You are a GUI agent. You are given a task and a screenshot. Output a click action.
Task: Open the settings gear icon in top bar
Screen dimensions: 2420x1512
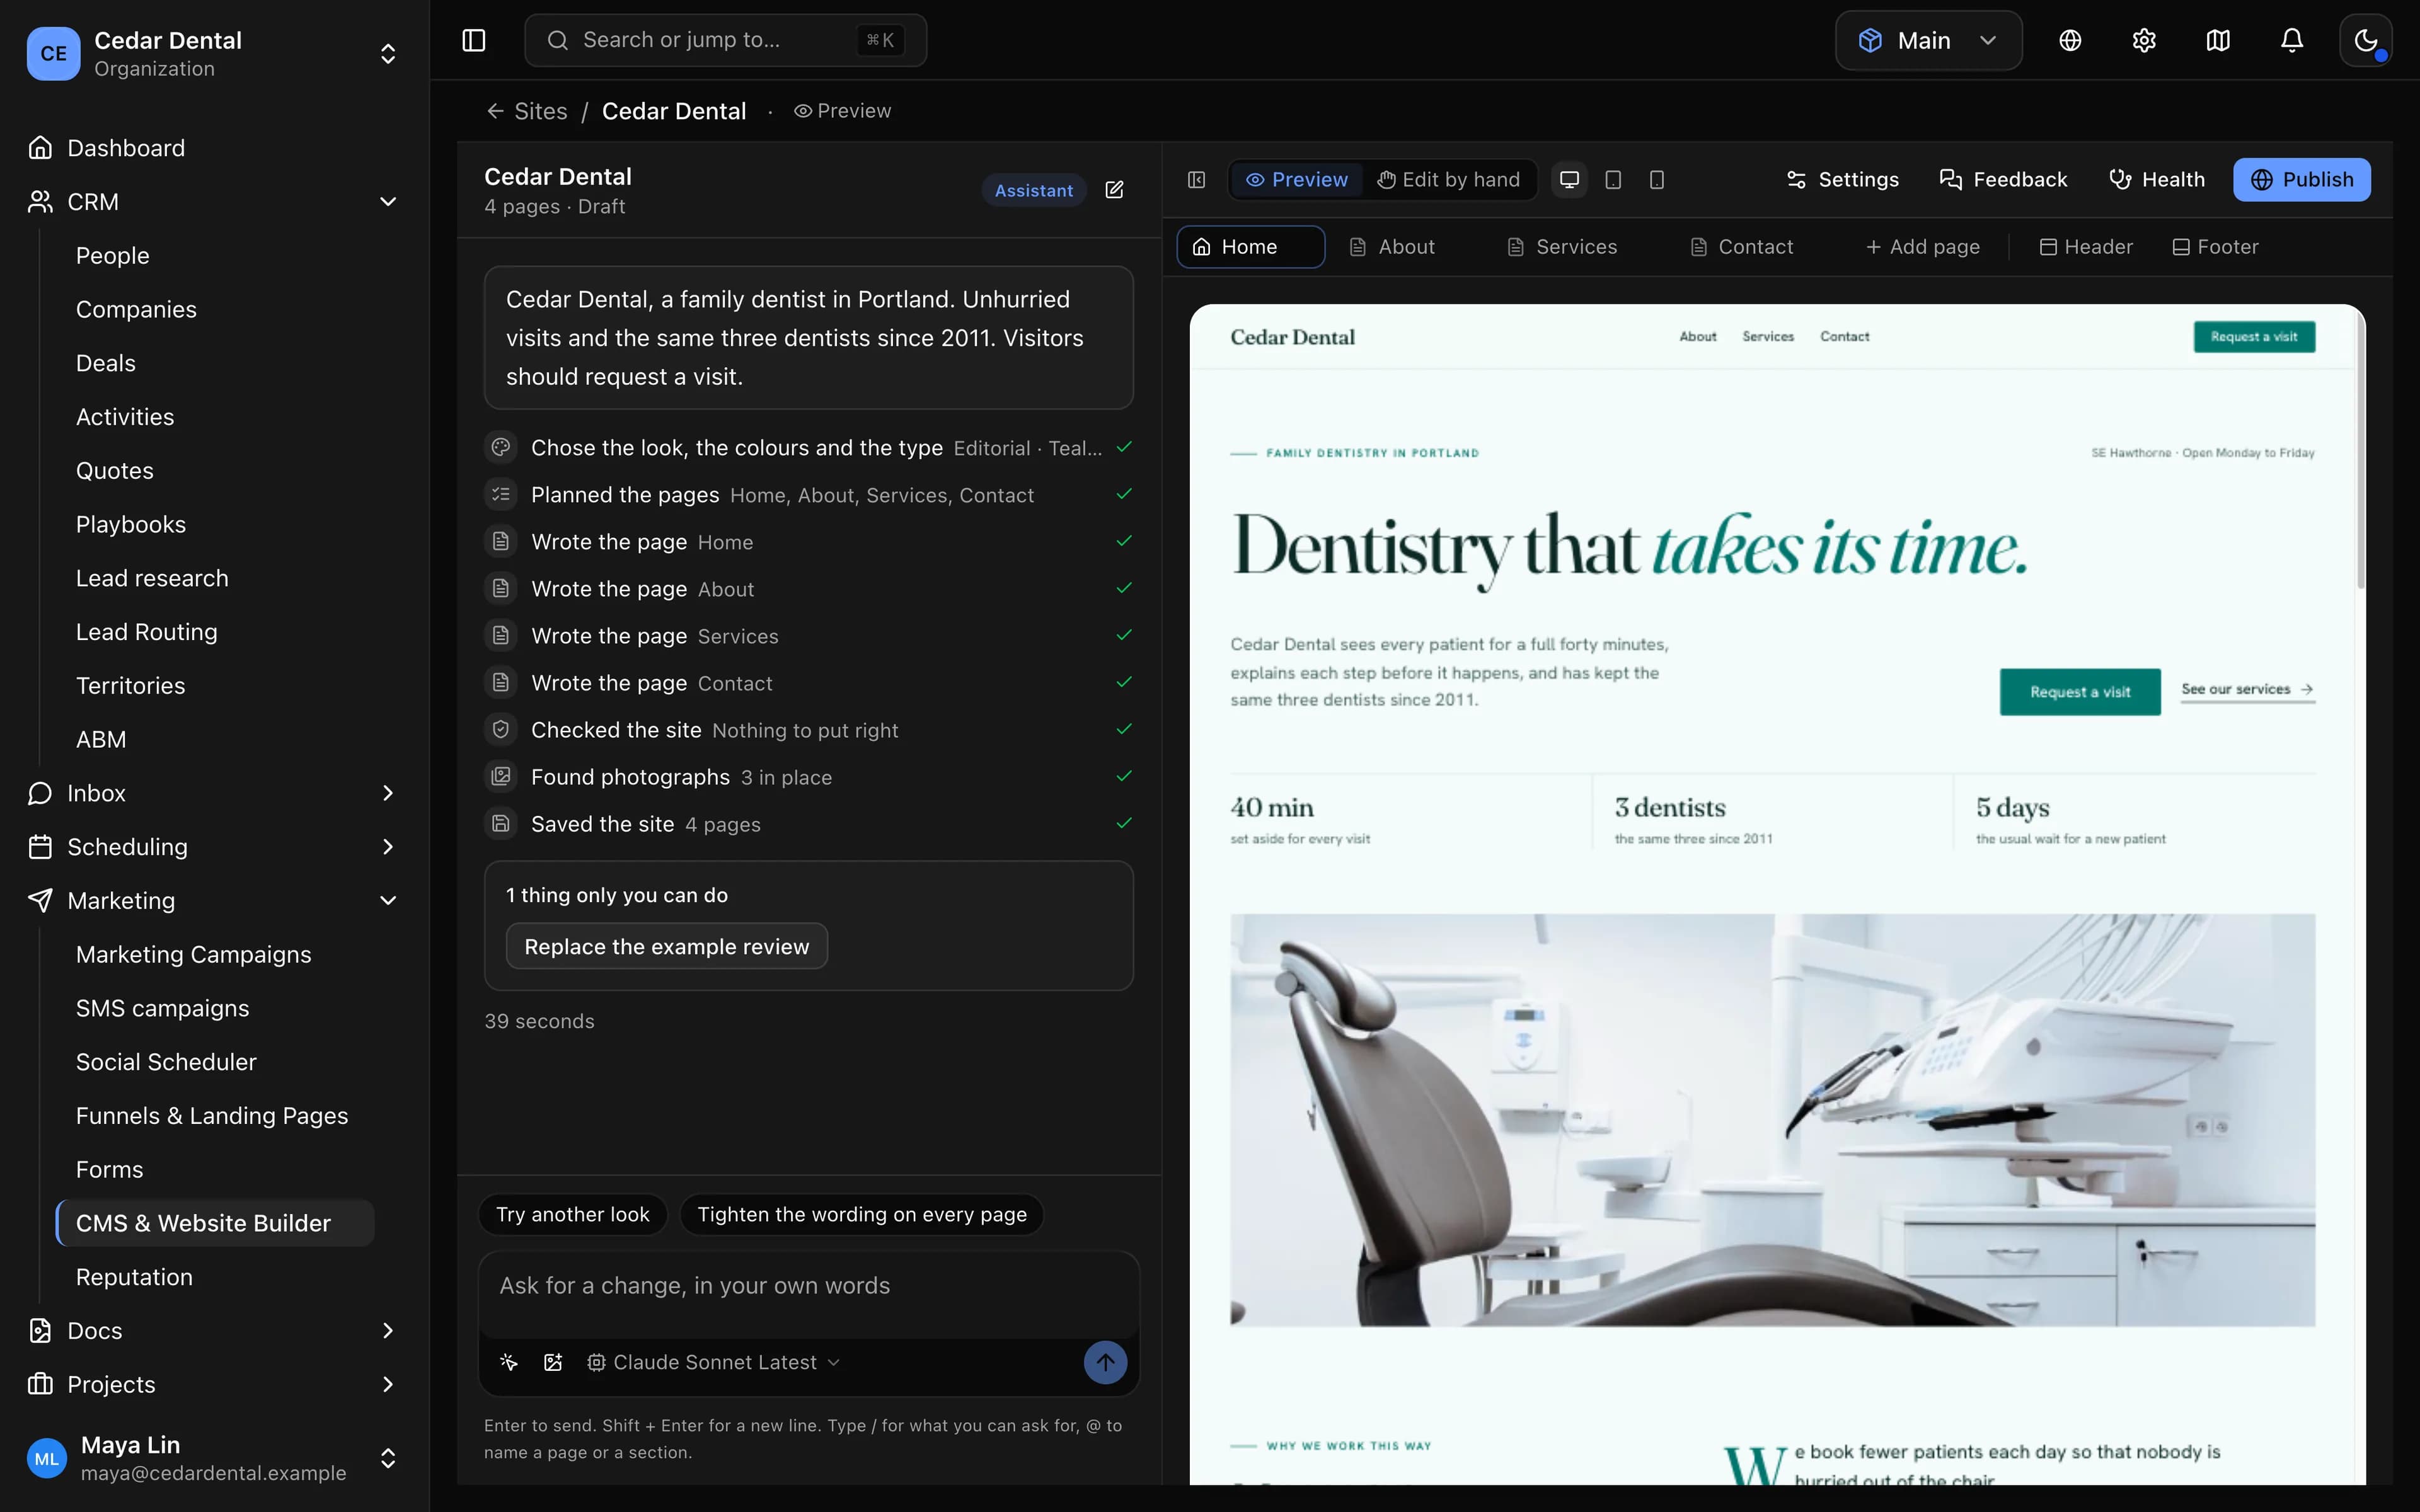[2144, 40]
